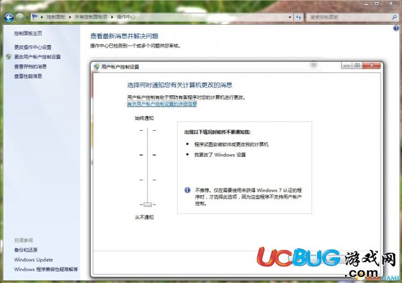
Task: Open 查看存档的消息 sidebar link
Action: tap(30, 66)
